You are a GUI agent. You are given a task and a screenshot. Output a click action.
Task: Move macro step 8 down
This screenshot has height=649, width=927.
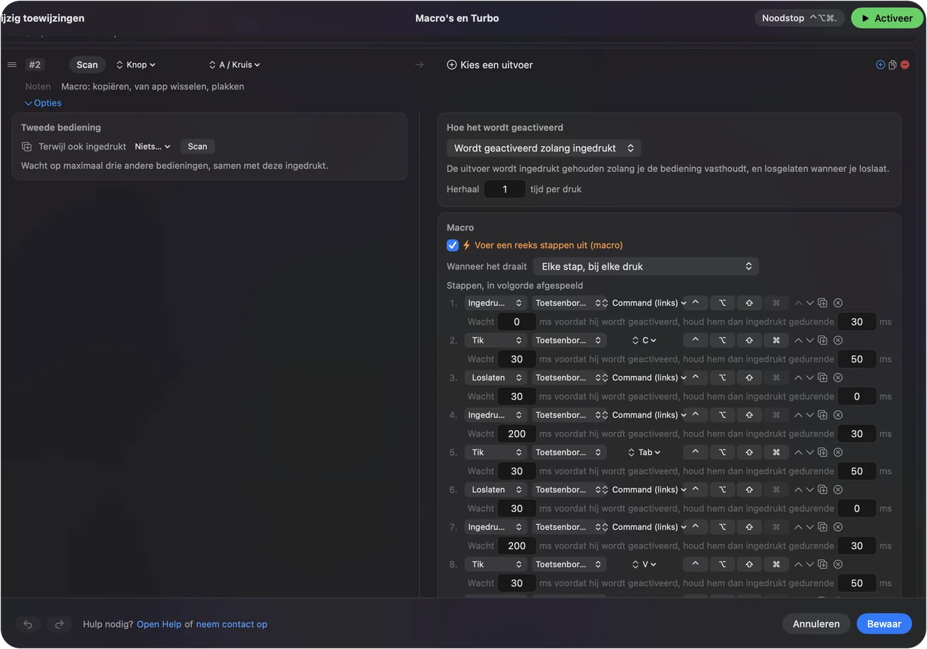pos(810,564)
